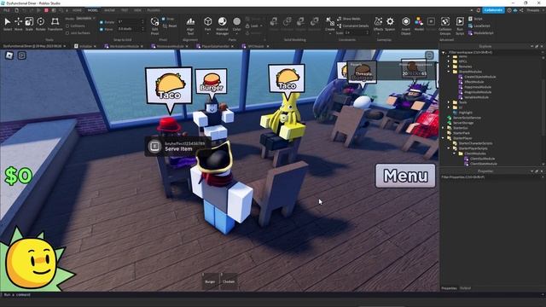Collapse the SharedModules folder
This screenshot has width=546, height=307.
tap(450, 72)
